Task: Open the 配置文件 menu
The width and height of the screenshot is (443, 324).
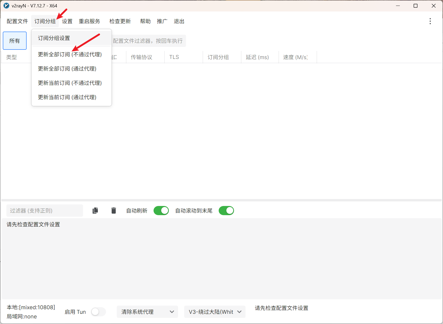Action: (x=17, y=21)
